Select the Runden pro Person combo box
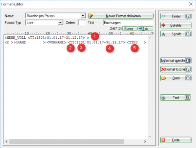Image resolution: width=196 pixels, height=148 pixels. pyautogui.click(x=56, y=16)
